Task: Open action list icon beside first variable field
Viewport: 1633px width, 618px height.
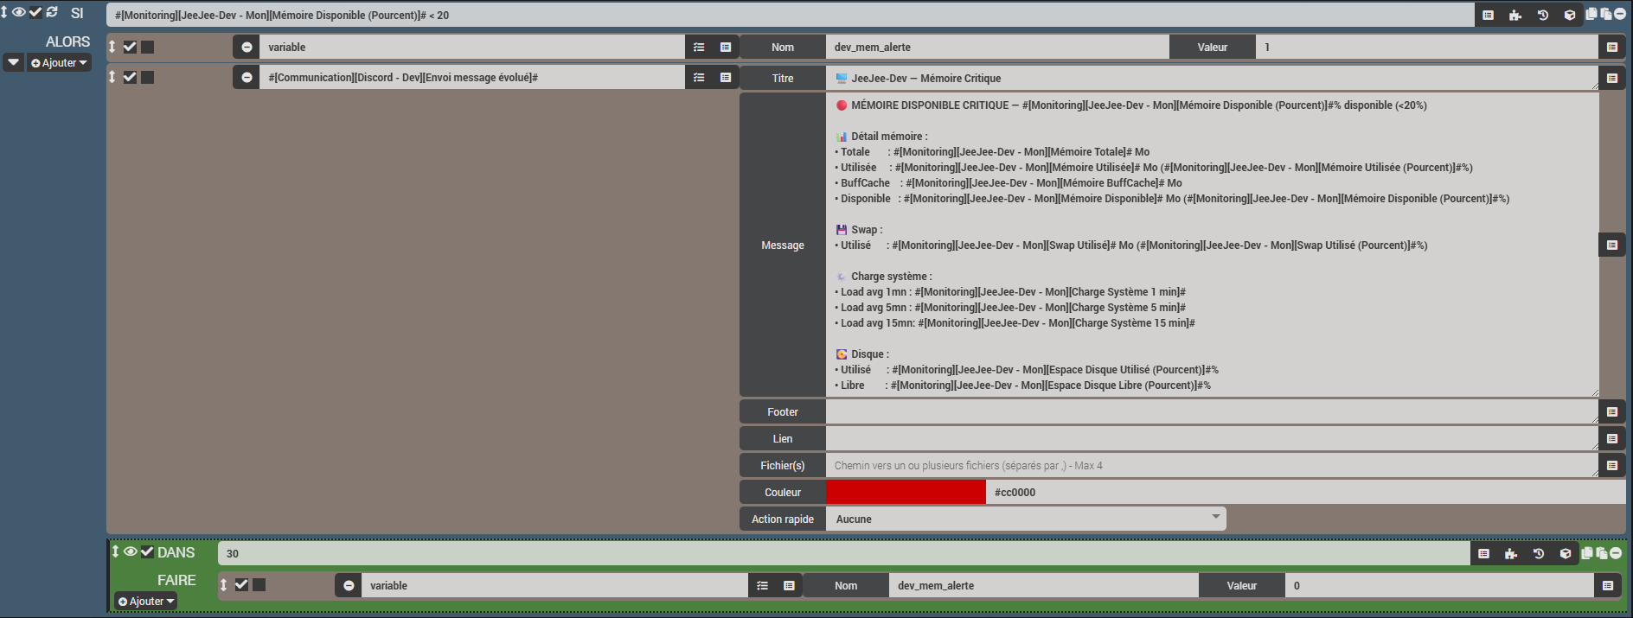Action: [699, 47]
